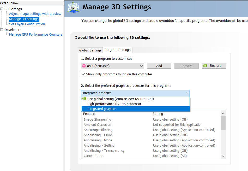Click the osu! pink program icon
This screenshot has width=248, height=171.
tap(84, 66)
